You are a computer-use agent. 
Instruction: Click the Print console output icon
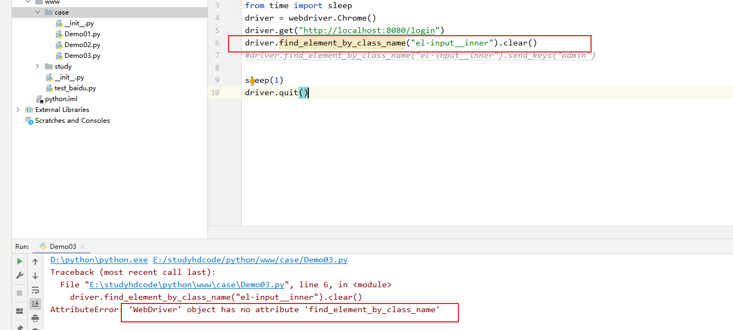pos(35,318)
